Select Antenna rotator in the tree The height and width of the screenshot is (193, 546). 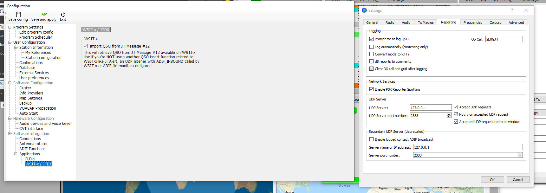[x=33, y=144]
